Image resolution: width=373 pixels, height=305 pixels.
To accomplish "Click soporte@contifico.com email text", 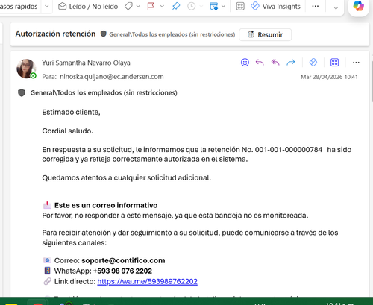I will point(123,260).
